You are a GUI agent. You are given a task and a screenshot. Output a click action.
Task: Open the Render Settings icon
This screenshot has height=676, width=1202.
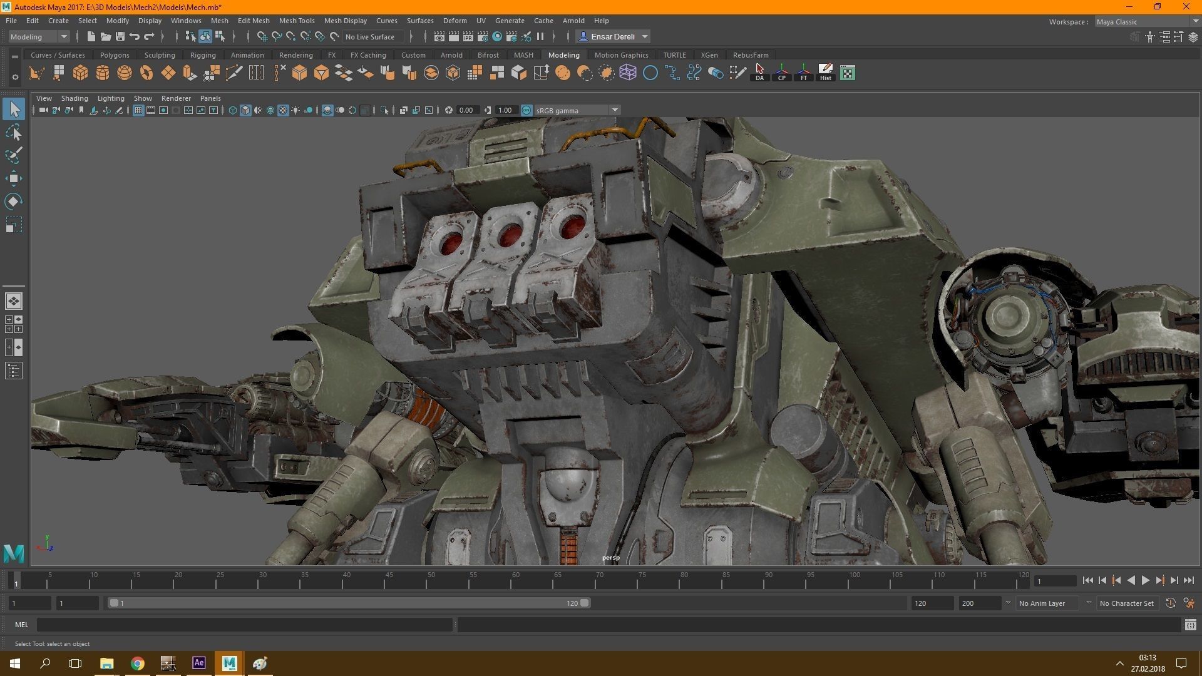tap(483, 36)
